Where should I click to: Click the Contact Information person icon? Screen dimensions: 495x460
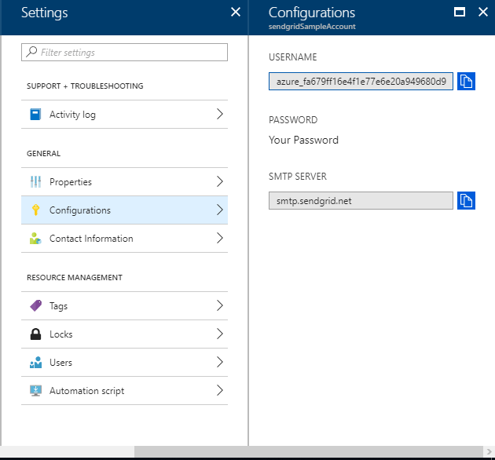35,238
